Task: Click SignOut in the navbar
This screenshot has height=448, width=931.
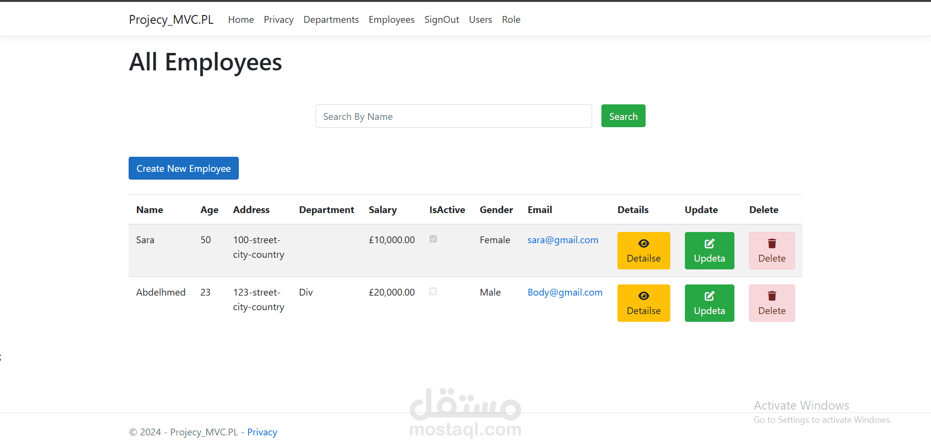Action: [x=442, y=19]
